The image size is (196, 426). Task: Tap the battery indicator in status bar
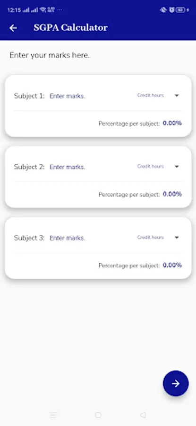pos(180,10)
